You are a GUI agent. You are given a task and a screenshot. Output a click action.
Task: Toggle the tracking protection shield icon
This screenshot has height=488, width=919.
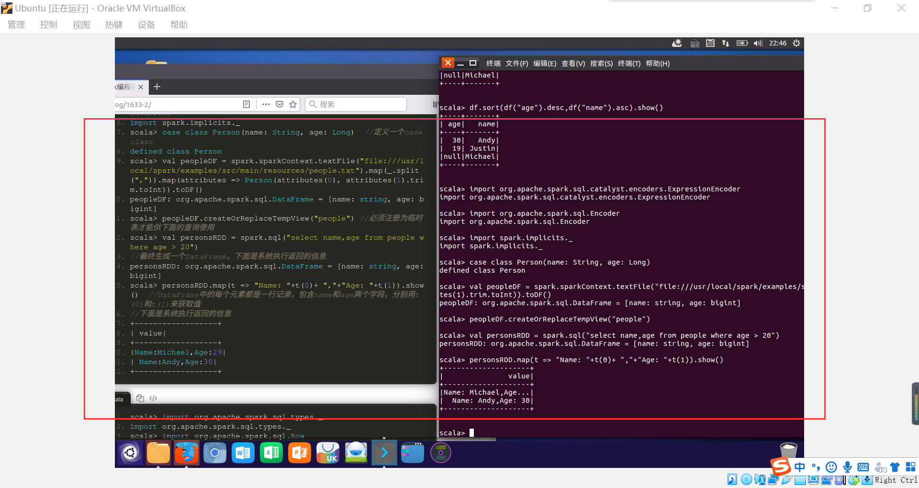tap(280, 104)
